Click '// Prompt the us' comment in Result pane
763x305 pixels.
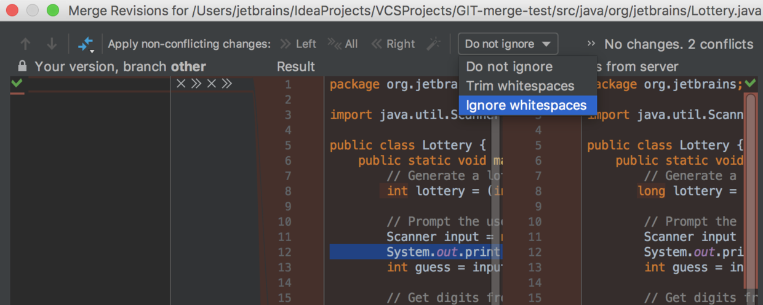click(444, 221)
